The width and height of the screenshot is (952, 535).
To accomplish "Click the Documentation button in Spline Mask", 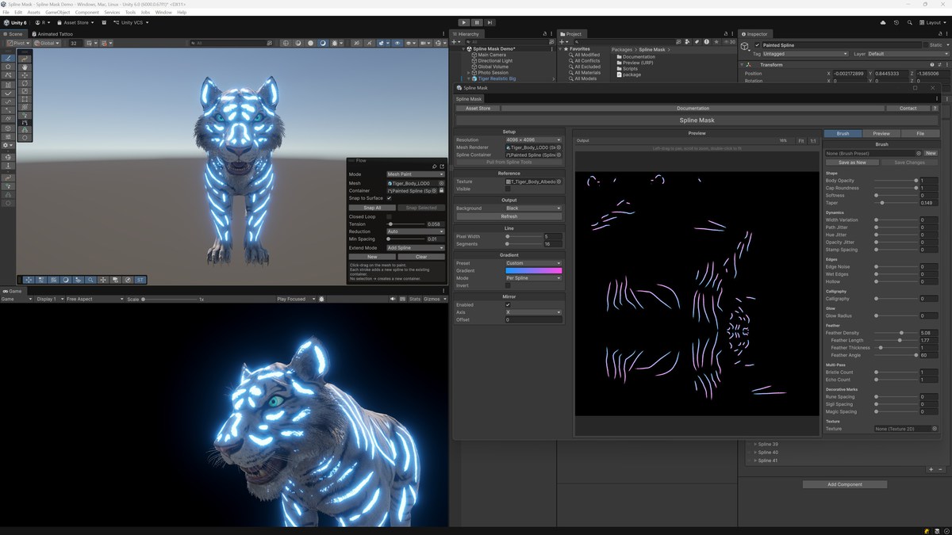I will [x=693, y=108].
